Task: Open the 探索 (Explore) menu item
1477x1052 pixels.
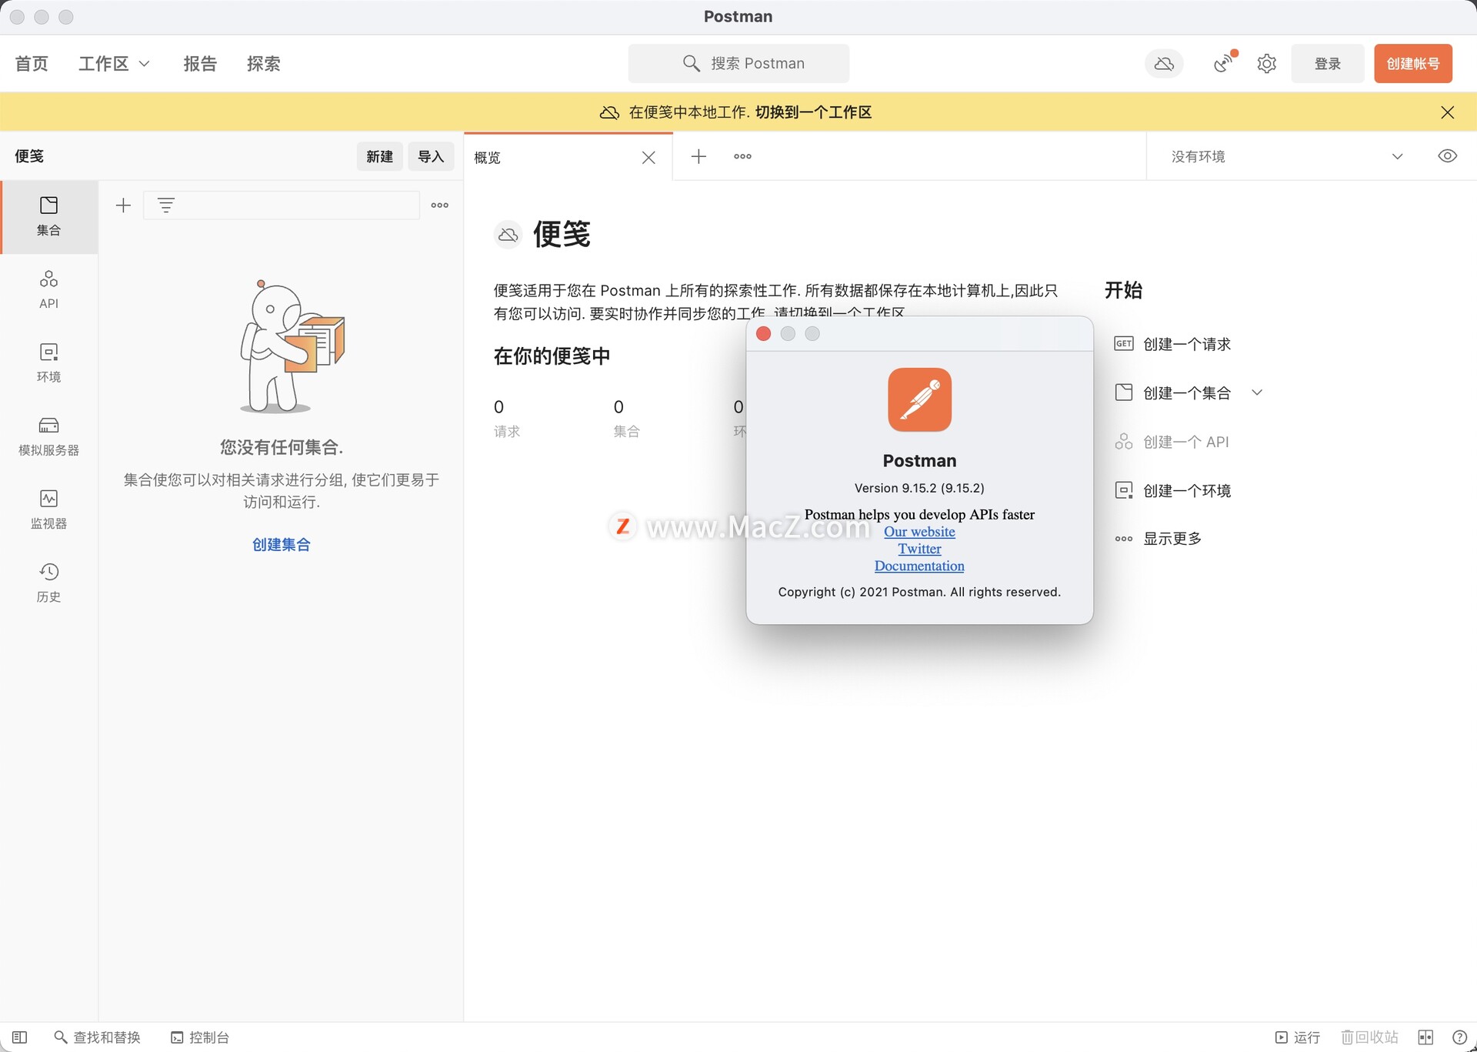Action: [x=263, y=64]
